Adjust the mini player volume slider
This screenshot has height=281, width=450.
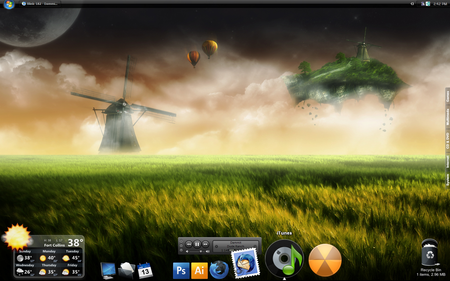[x=198, y=251]
